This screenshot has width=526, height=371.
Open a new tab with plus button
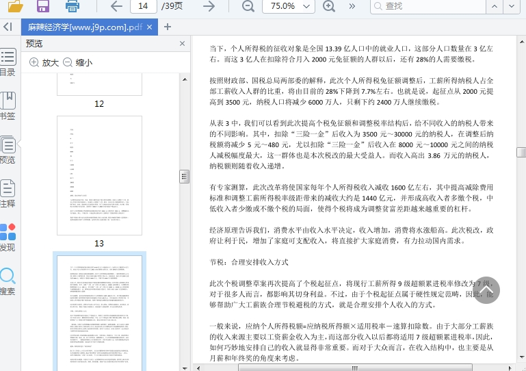[x=168, y=27]
